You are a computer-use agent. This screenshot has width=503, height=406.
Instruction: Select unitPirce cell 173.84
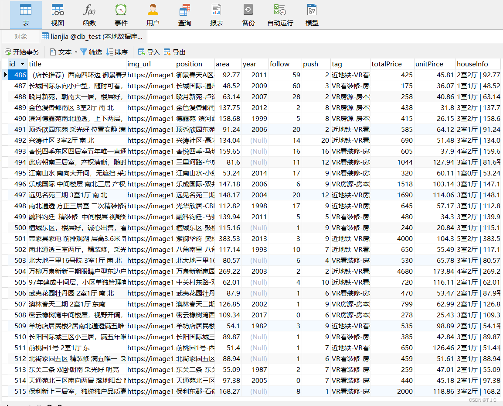[435, 272]
